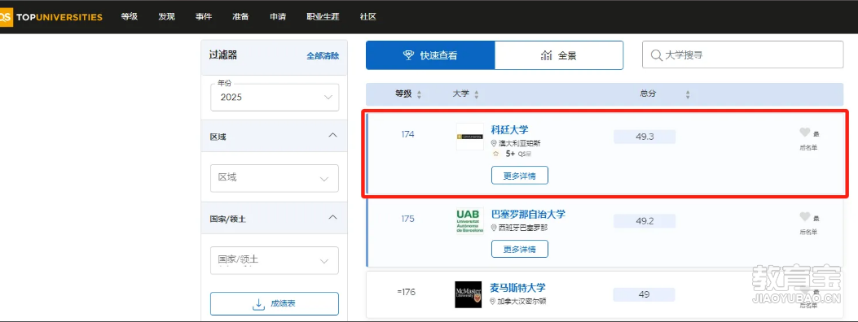The height and width of the screenshot is (322, 858).
Task: Click 全部清除 to clear filters
Action: click(323, 55)
